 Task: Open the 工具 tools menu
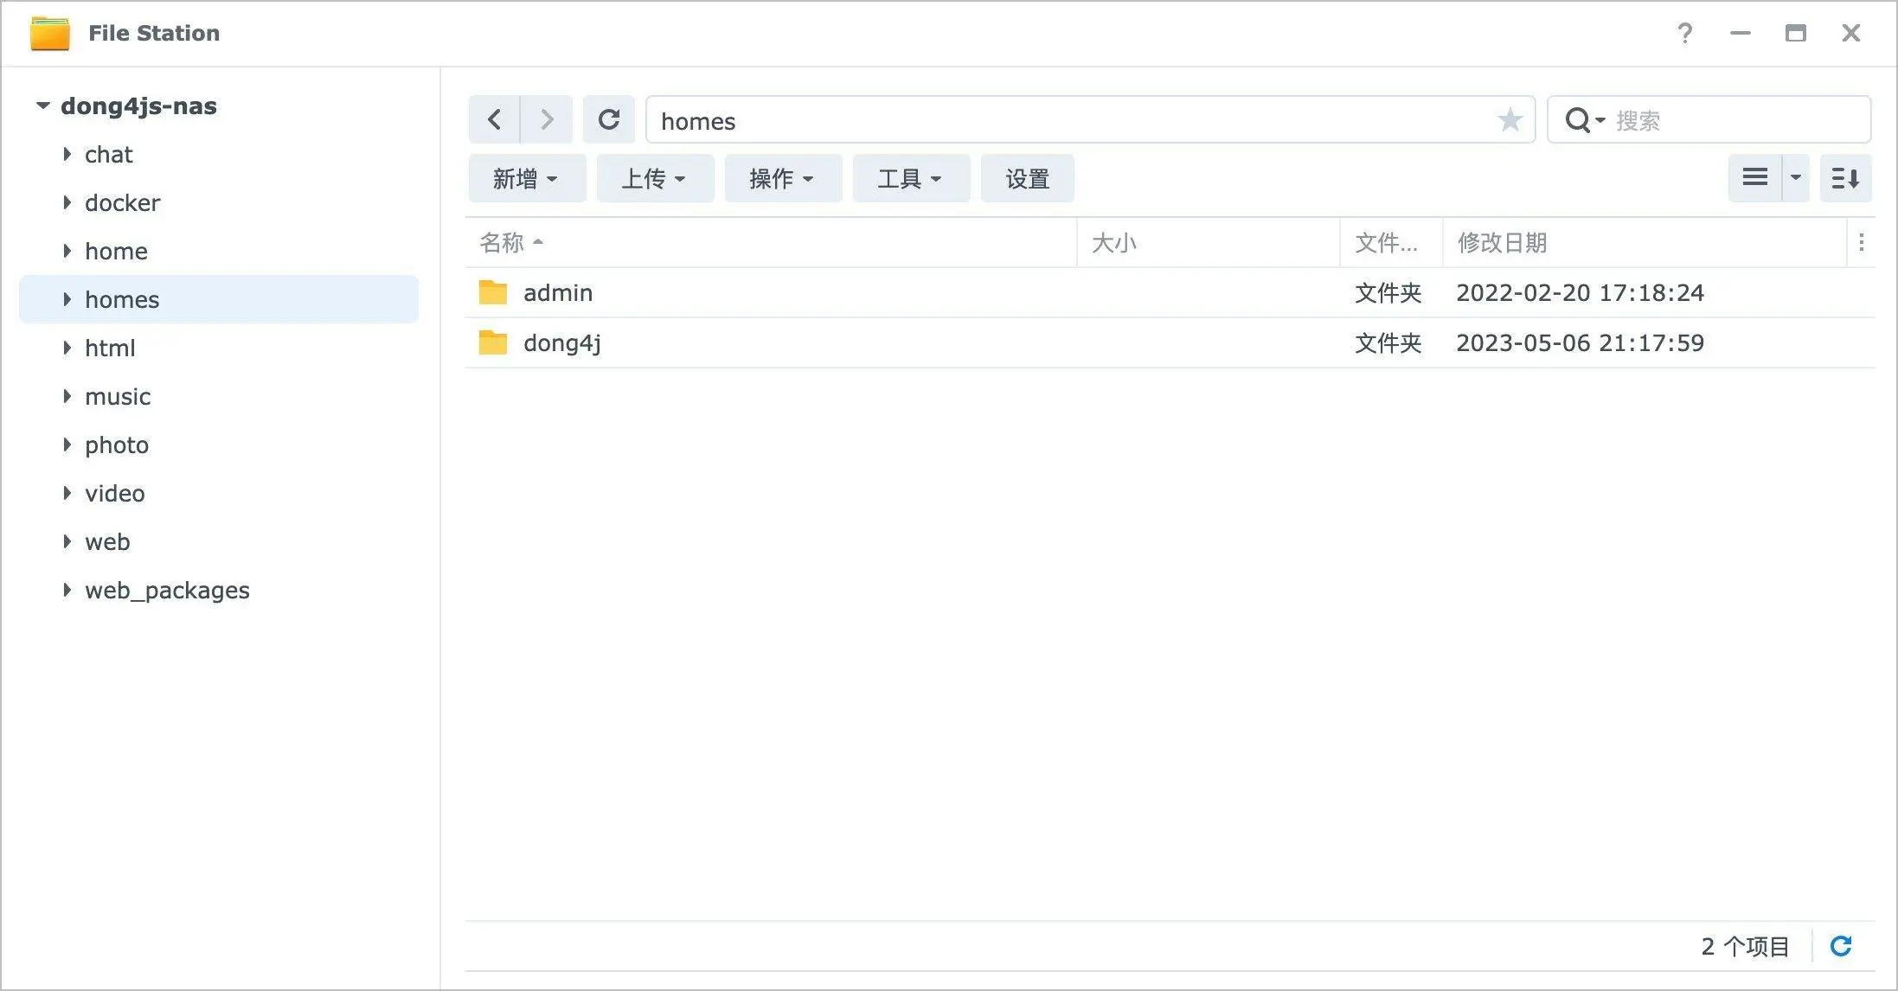910,178
